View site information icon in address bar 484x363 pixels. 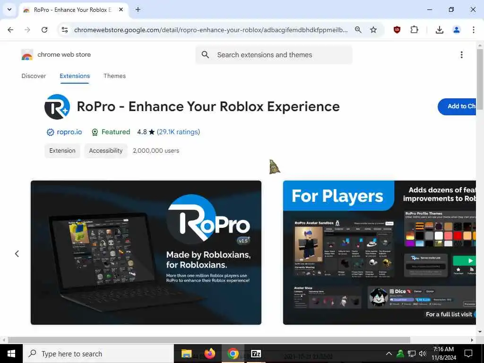(x=65, y=30)
